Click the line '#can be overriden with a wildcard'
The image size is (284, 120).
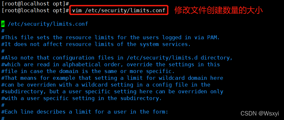tap(106, 85)
